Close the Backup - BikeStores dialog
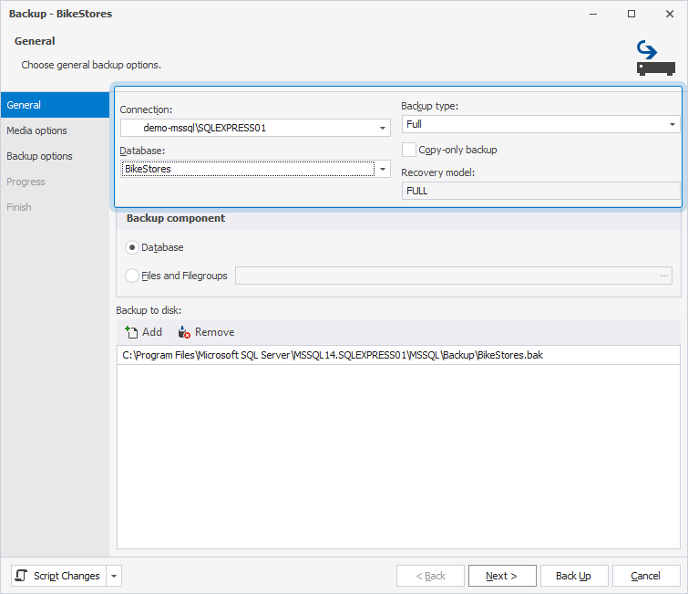Screen dimensions: 688x594 point(669,14)
